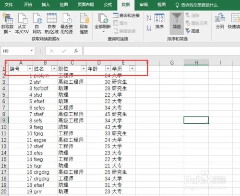Click the age cell with value 45
Image resolution: width=240 pixels, height=196 pixels.
pos(99,114)
